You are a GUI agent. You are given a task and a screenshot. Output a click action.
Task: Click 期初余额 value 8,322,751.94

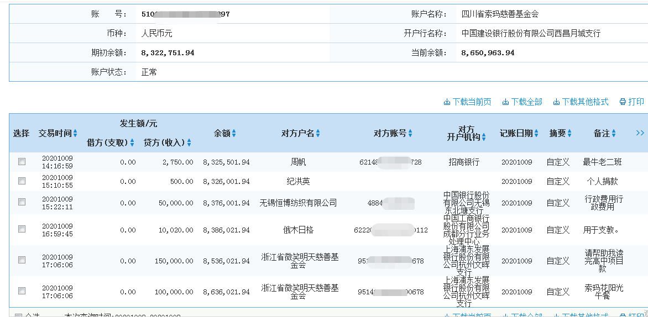168,53
